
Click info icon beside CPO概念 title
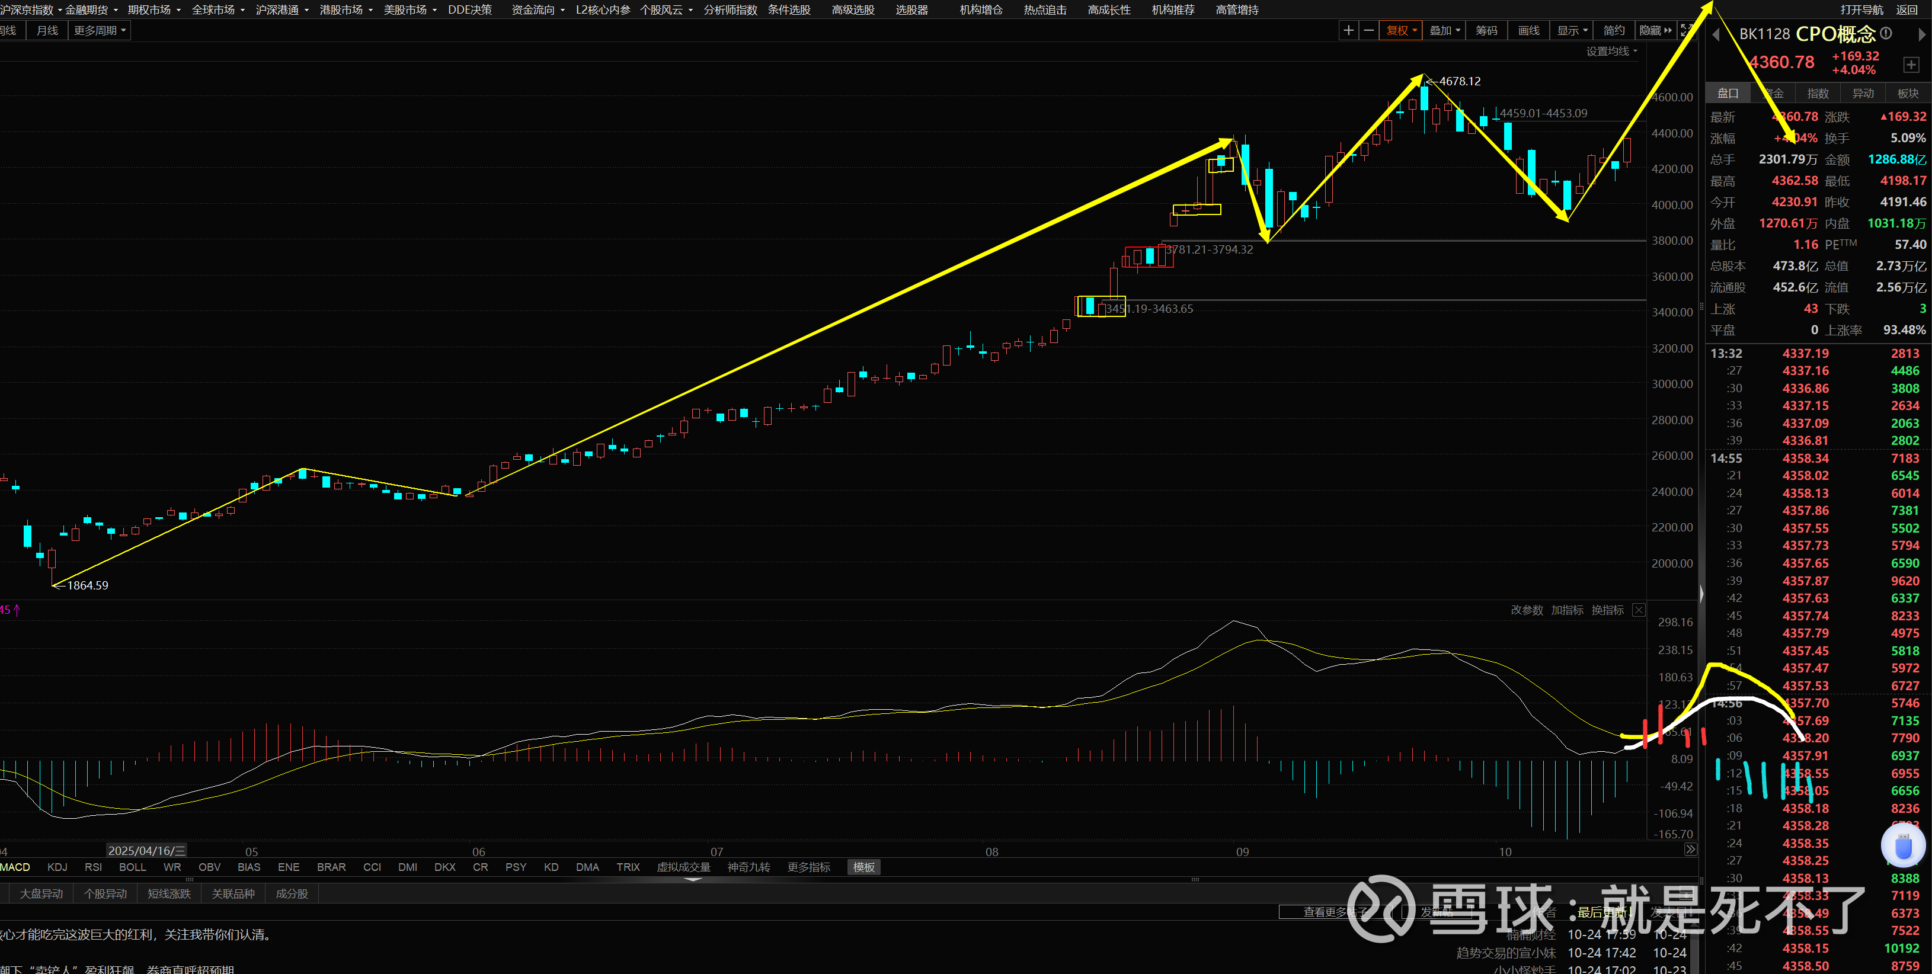pos(1886,34)
